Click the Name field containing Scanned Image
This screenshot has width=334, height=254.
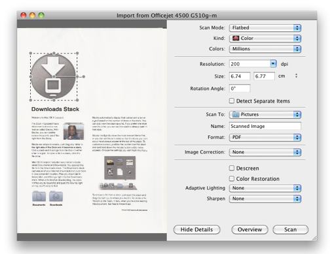265,126
